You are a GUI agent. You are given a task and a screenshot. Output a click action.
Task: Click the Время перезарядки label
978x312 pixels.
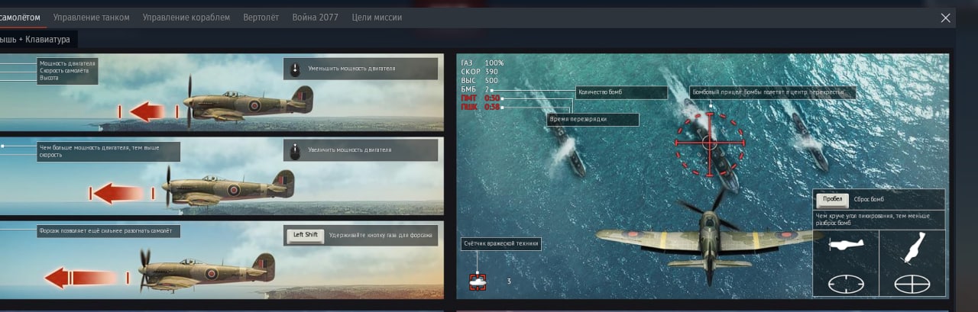tap(593, 120)
